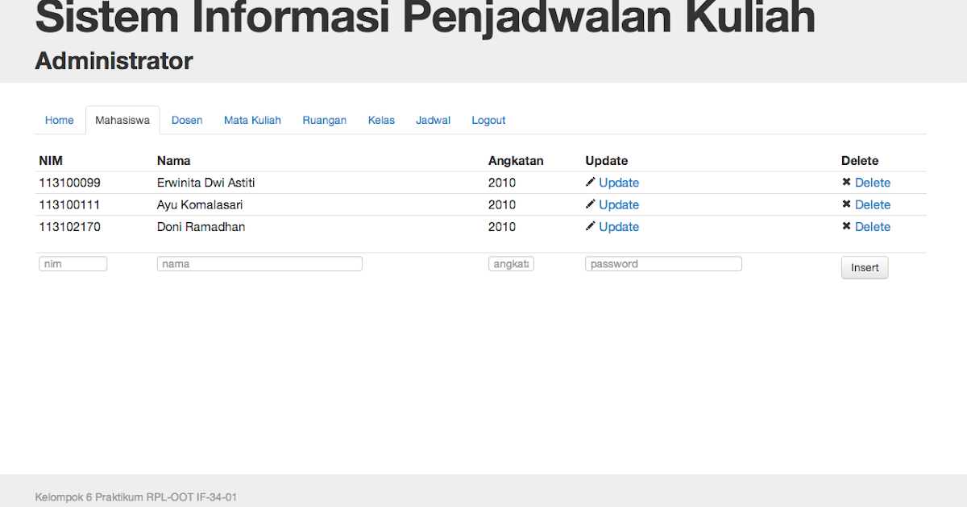The height and width of the screenshot is (507, 967).
Task: Click inside the nama input field
Action: [x=259, y=263]
